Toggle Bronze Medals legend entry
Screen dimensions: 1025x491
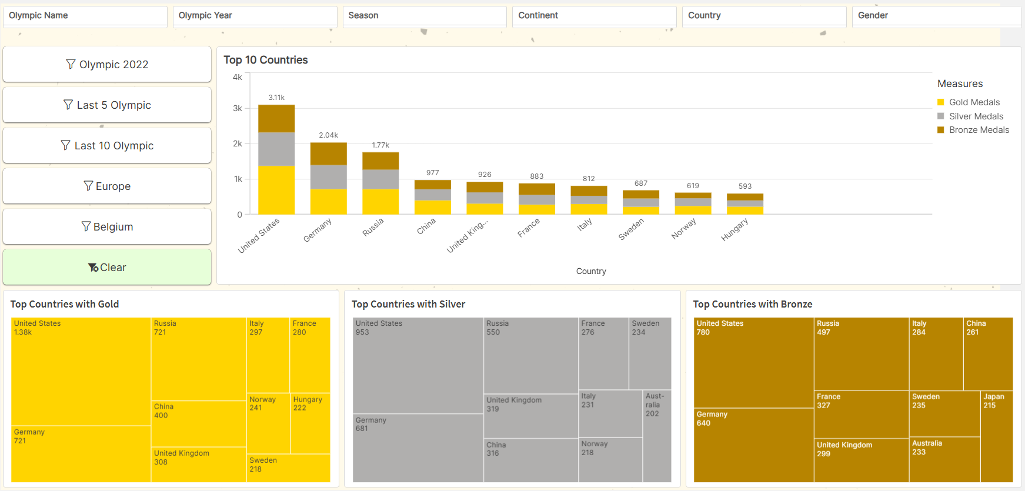pyautogui.click(x=979, y=130)
